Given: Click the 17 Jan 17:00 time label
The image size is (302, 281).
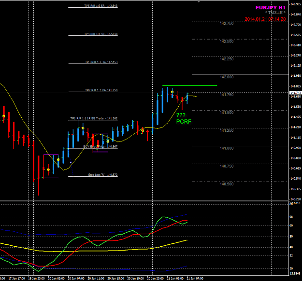Looking at the screenshot, I should coord(16,279).
